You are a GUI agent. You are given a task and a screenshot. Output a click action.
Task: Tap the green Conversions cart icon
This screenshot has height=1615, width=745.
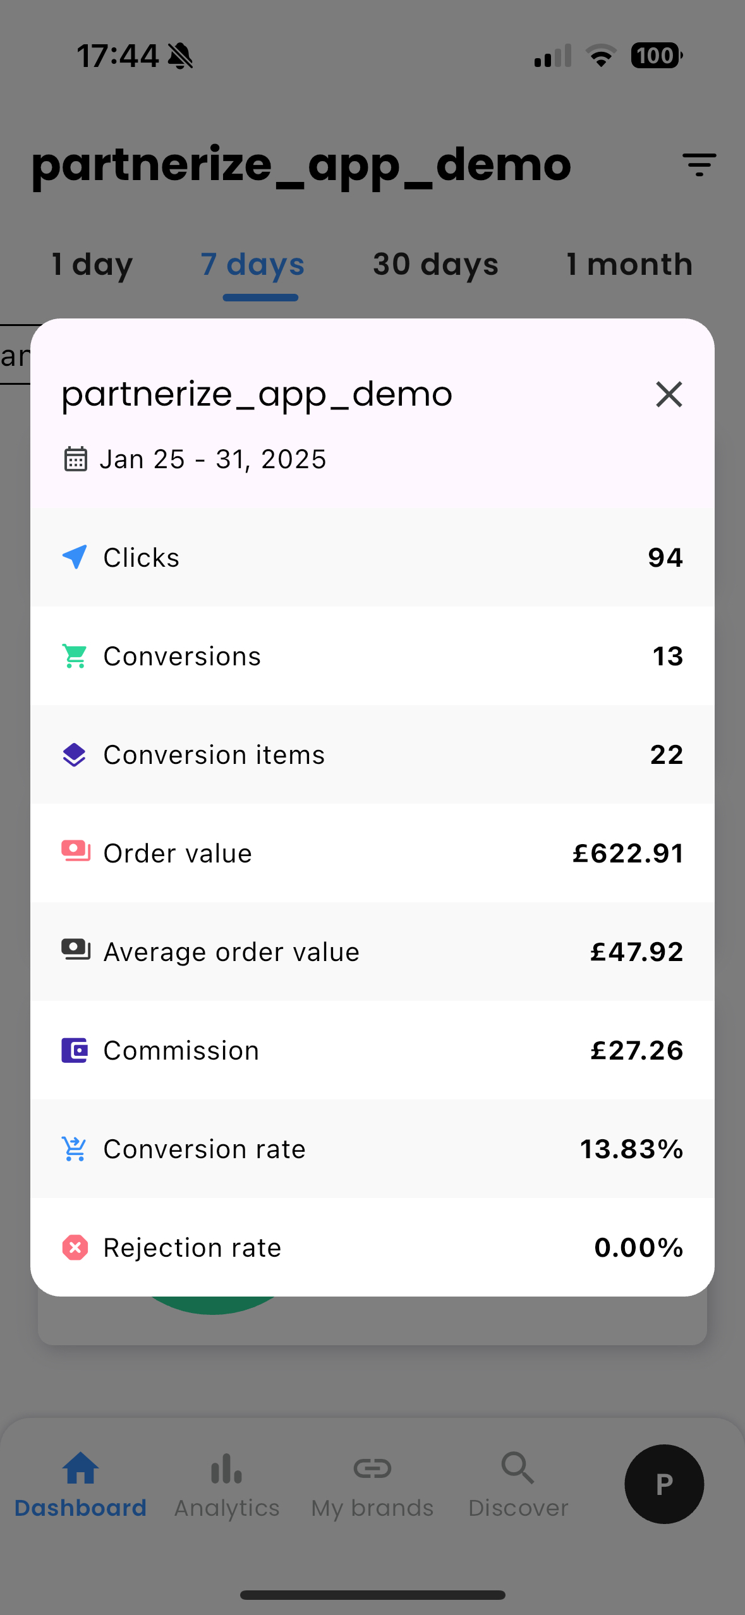point(75,656)
